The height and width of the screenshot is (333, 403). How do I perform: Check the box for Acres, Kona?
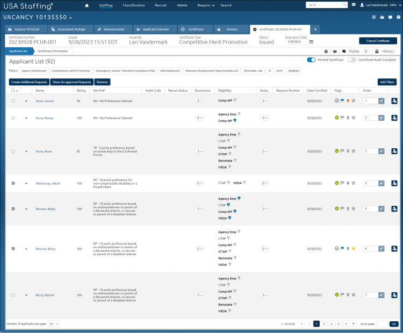click(13, 151)
